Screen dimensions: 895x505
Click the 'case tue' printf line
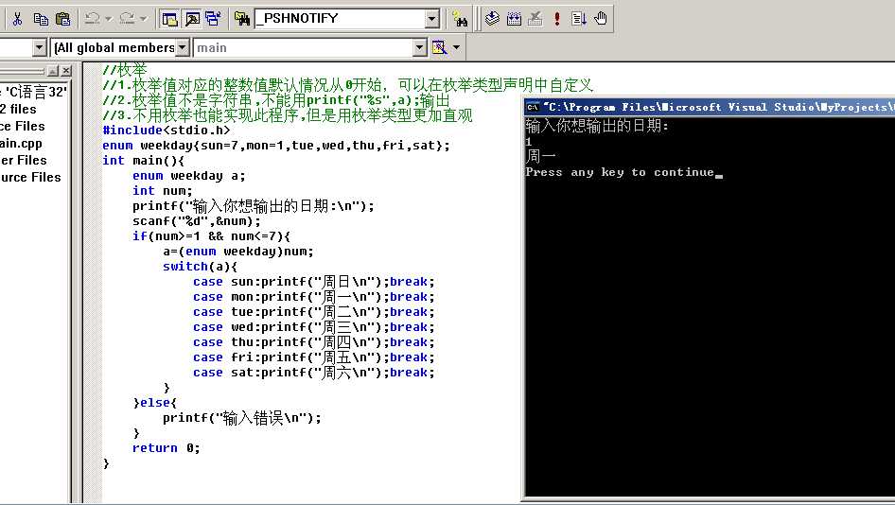tap(314, 311)
